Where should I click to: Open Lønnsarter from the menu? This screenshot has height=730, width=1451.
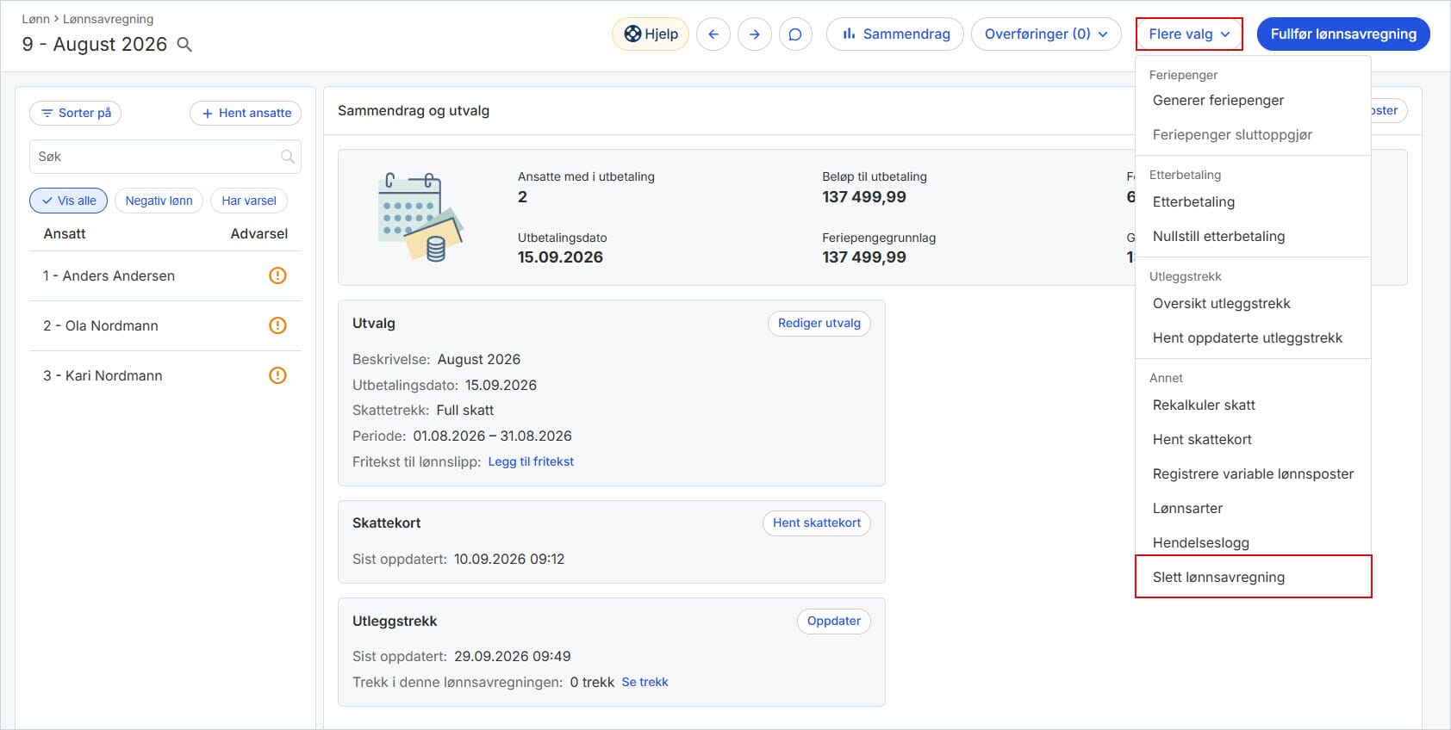tap(1253, 508)
